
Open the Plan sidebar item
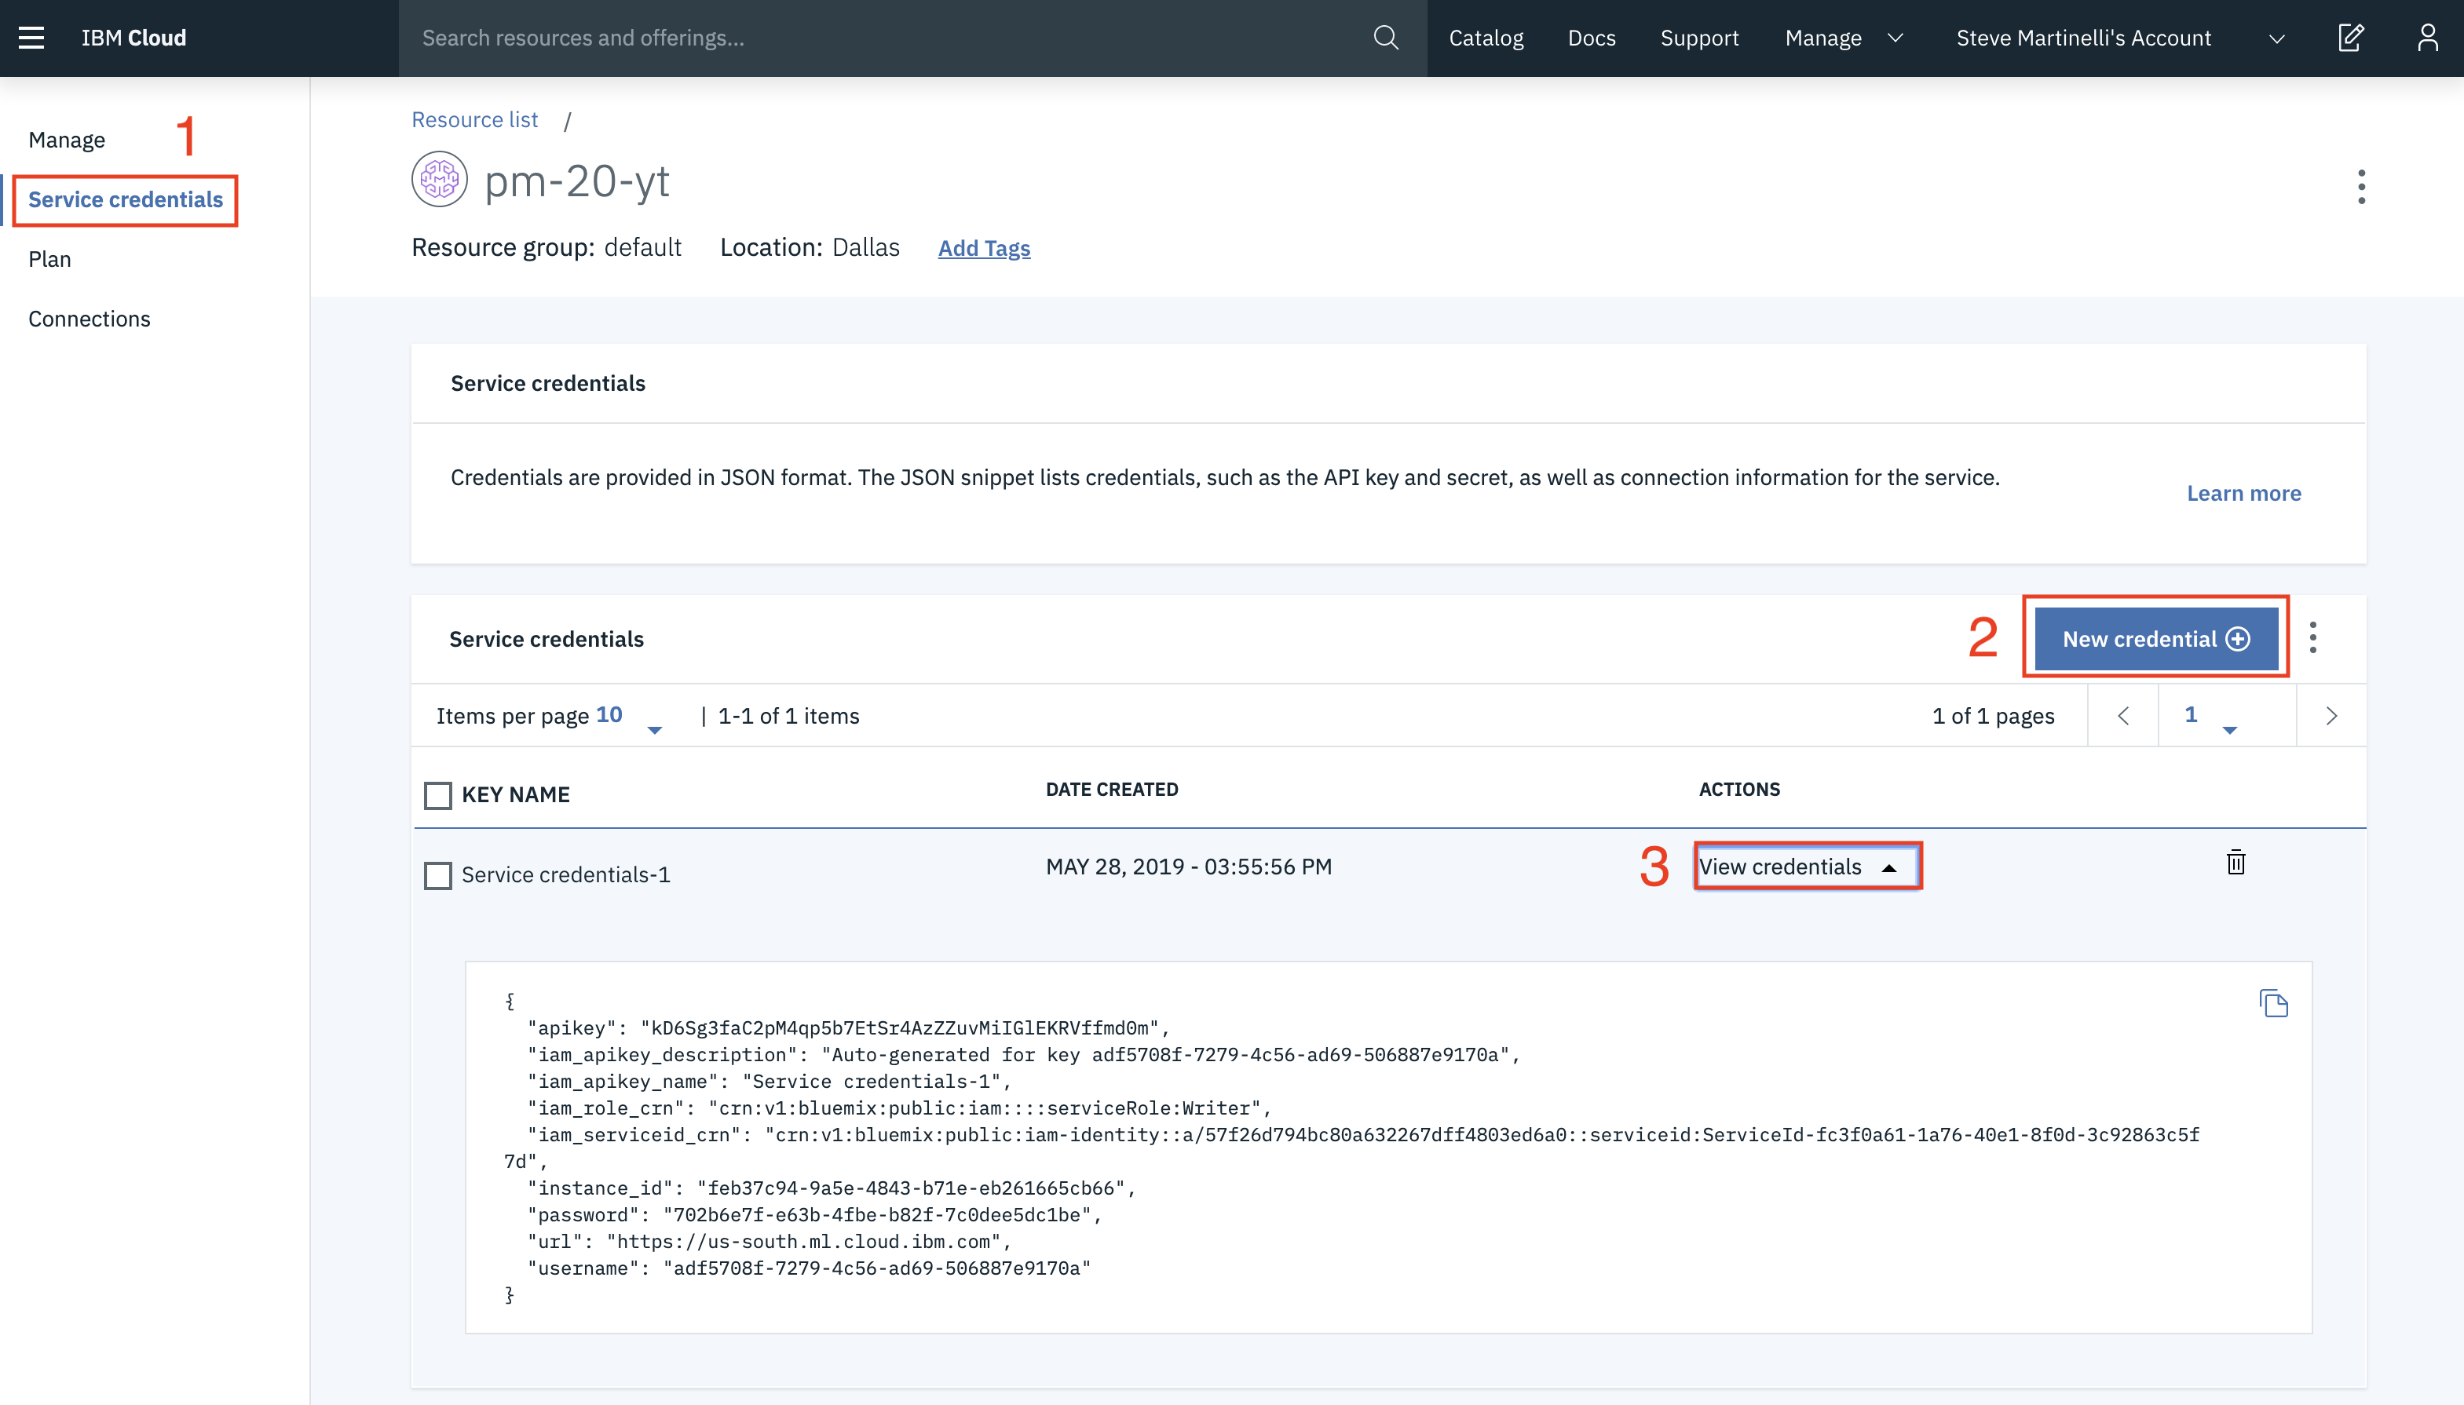tap(49, 258)
